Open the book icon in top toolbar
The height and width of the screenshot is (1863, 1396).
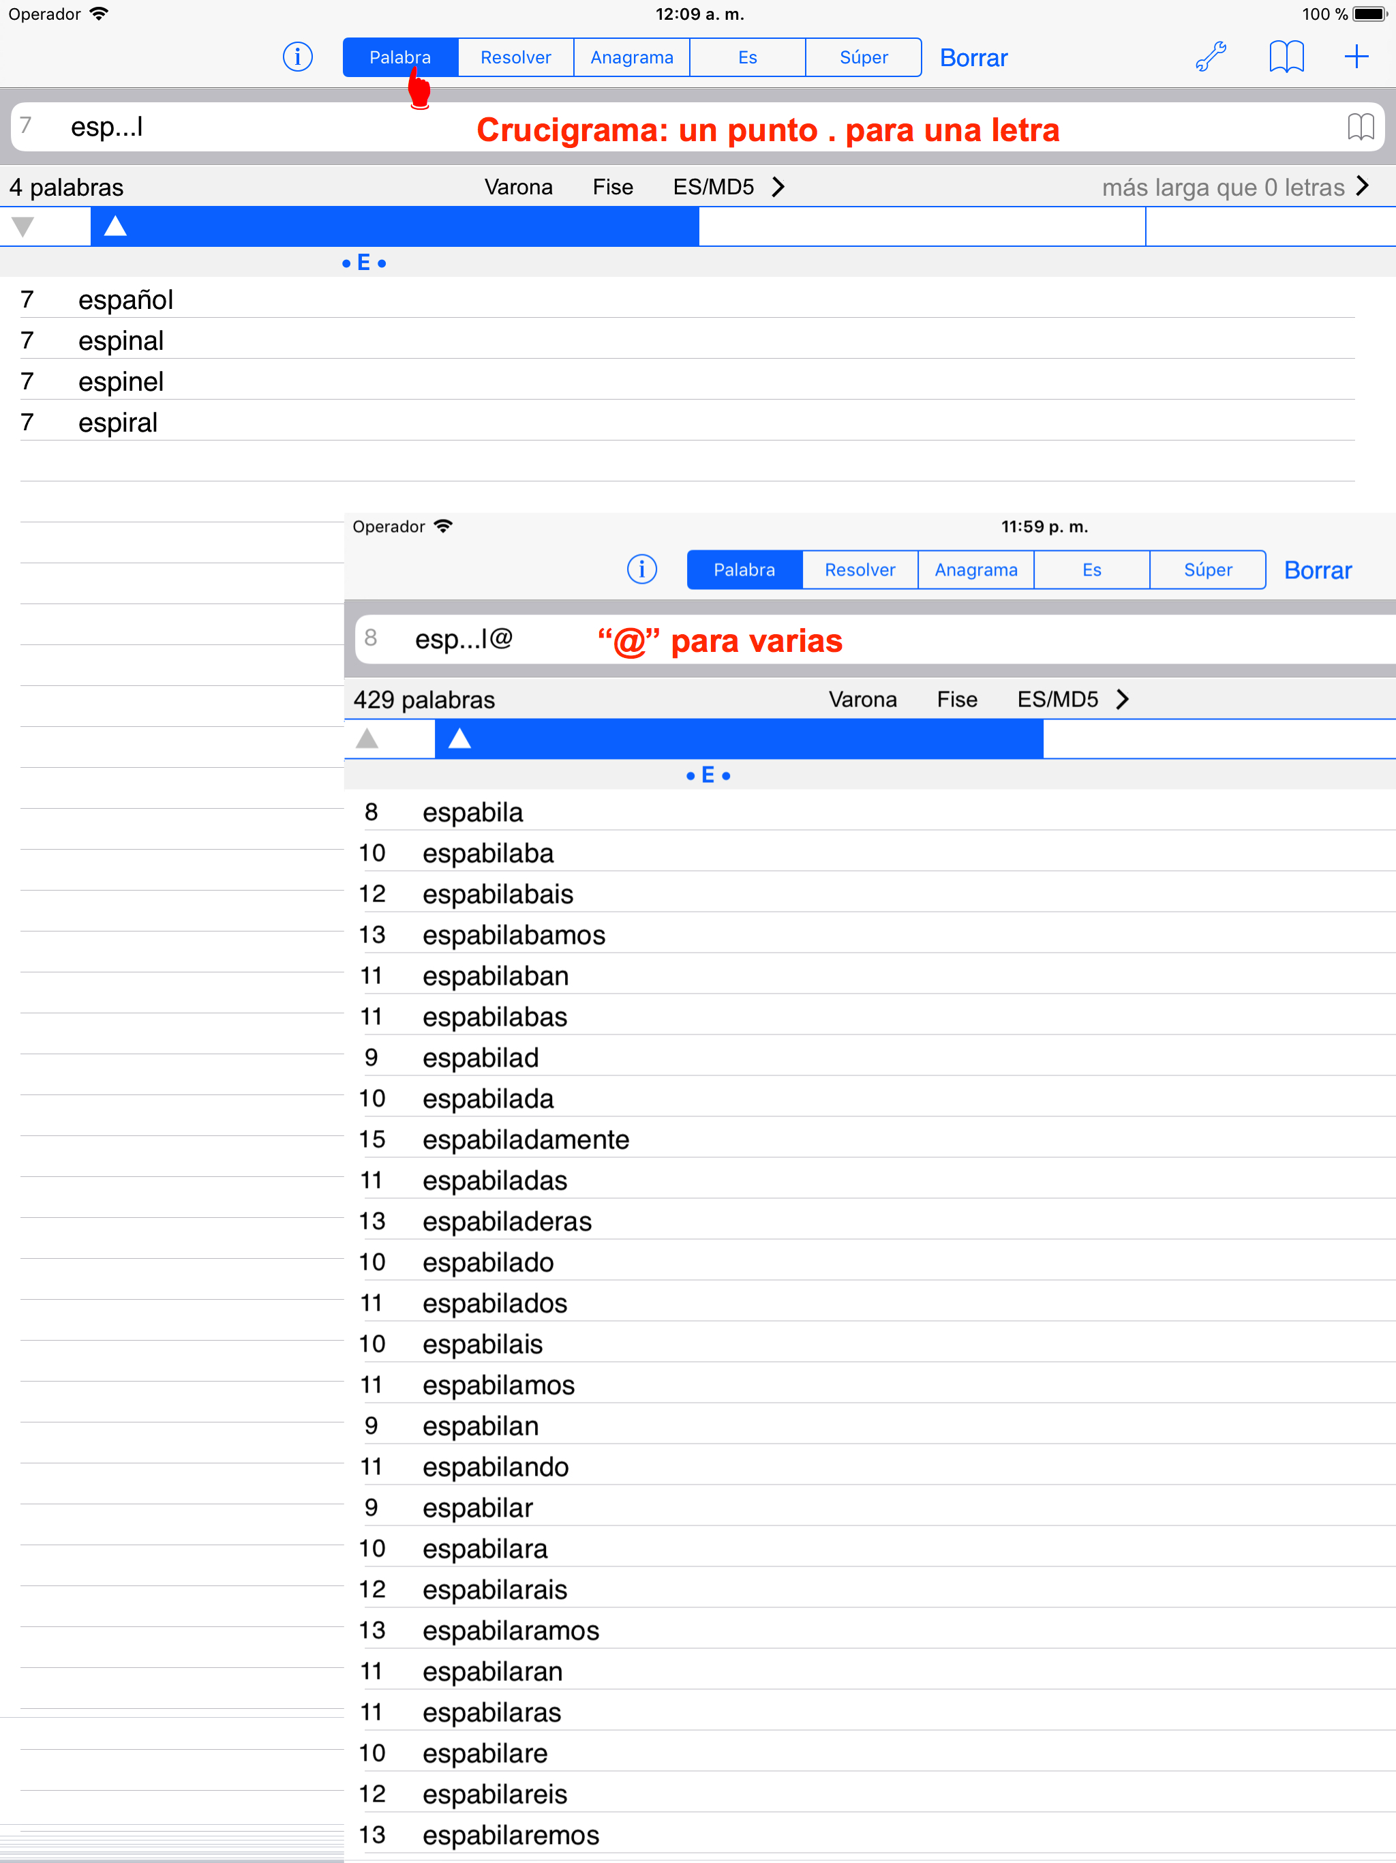coord(1286,57)
